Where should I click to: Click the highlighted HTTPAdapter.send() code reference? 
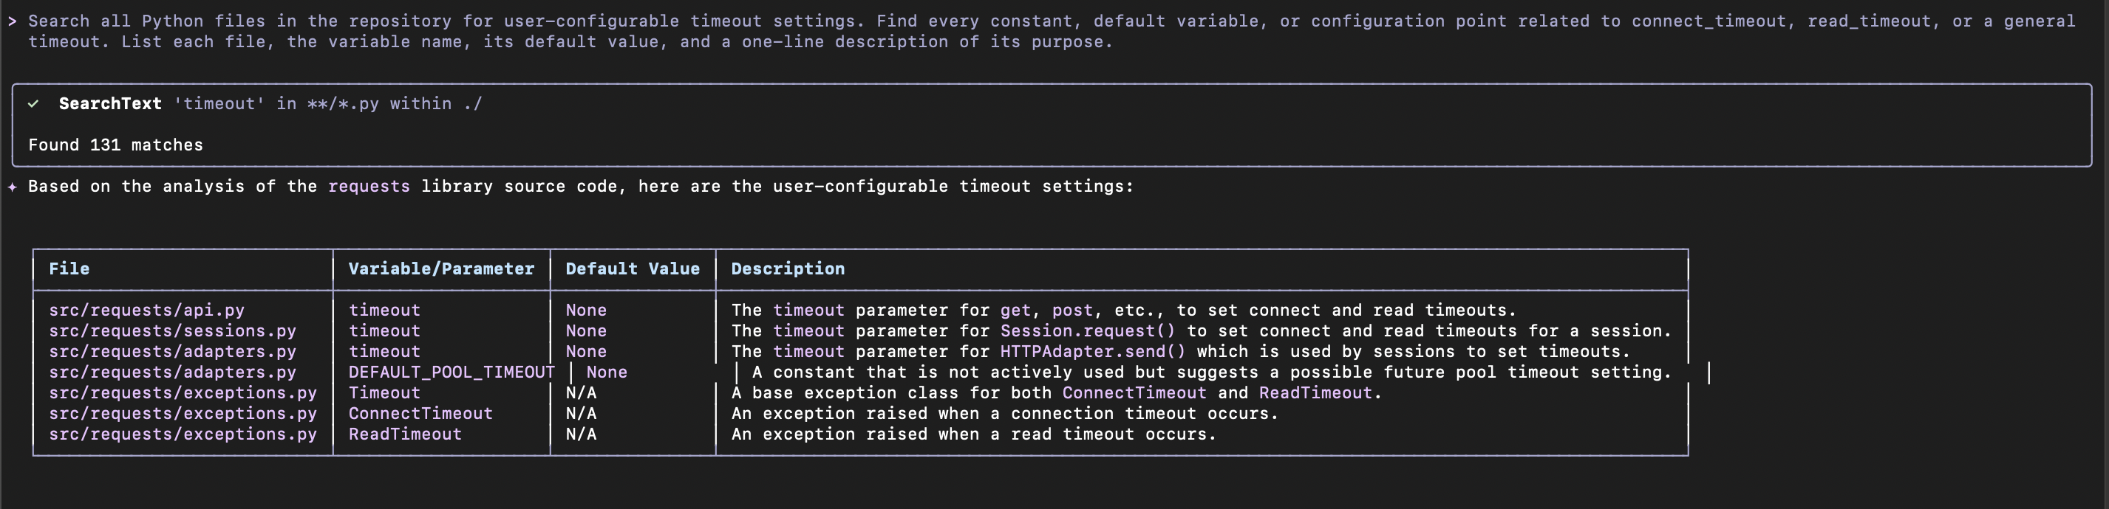(x=1092, y=352)
